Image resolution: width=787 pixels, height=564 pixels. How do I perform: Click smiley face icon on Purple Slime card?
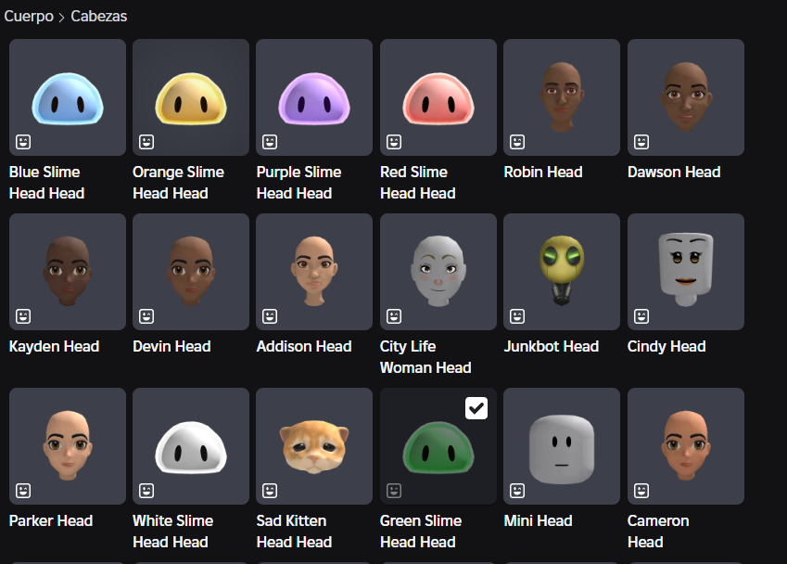[x=270, y=142]
